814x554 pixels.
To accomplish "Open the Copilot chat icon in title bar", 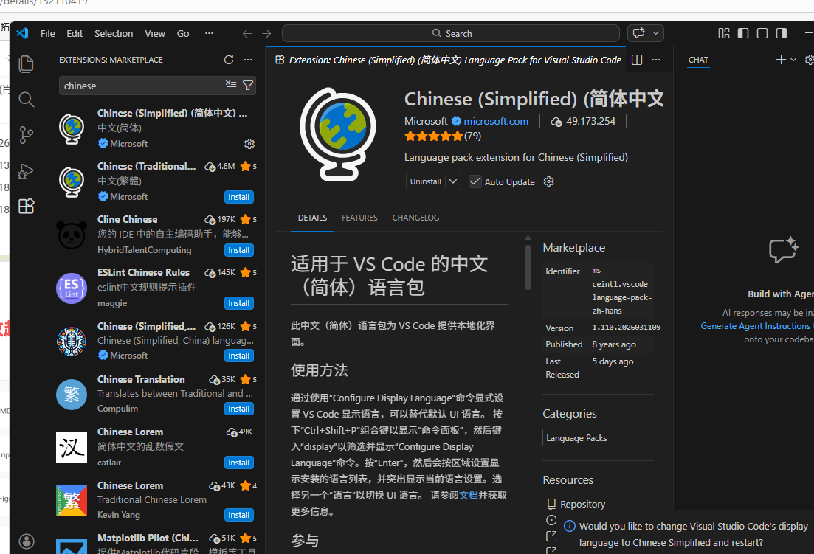I will point(638,33).
